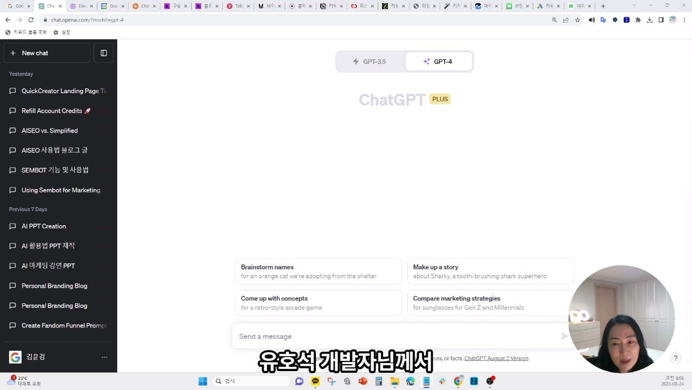Choose the Brainstorm names prompt suggestion
692x390 pixels.
pyautogui.click(x=319, y=271)
